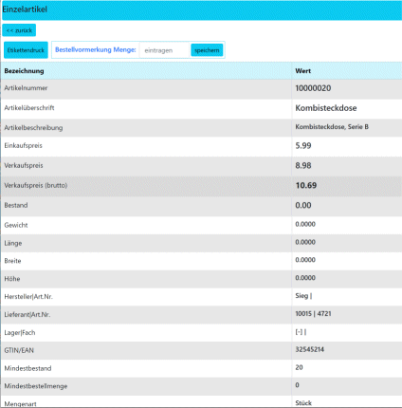
Task: Go back with the zurück button
Action: [x=19, y=30]
